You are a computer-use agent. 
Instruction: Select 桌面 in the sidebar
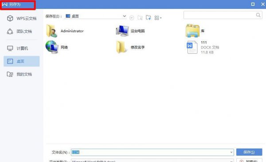pyautogui.click(x=22, y=61)
